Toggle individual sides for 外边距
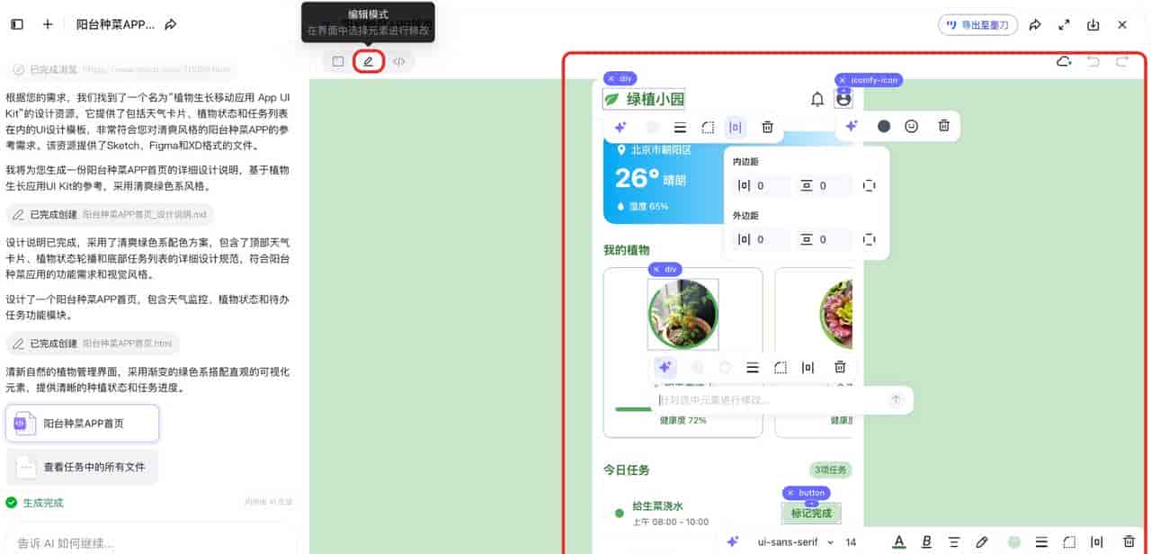The height and width of the screenshot is (554, 1151). coord(870,239)
